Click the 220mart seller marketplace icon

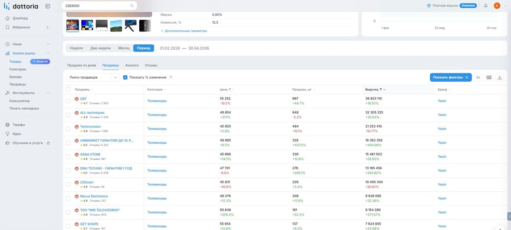[x=77, y=182]
